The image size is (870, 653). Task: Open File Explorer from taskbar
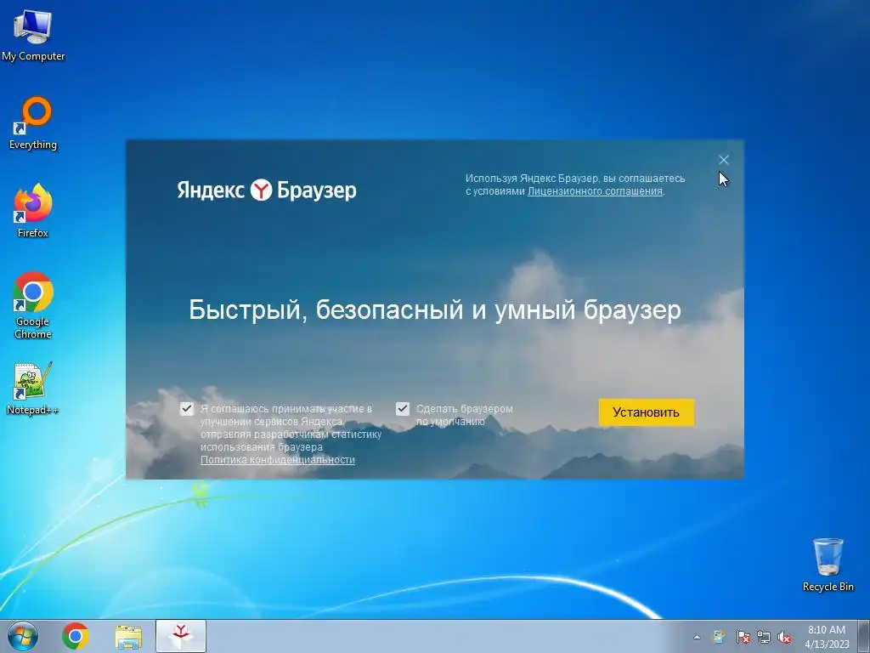pos(128,637)
